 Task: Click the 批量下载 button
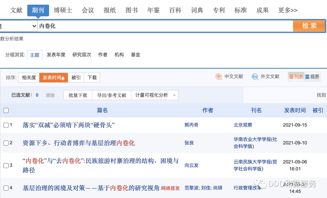pyautogui.click(x=78, y=95)
